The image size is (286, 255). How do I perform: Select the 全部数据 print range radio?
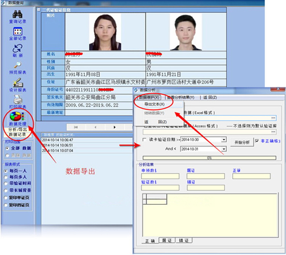pyautogui.click(x=7, y=148)
